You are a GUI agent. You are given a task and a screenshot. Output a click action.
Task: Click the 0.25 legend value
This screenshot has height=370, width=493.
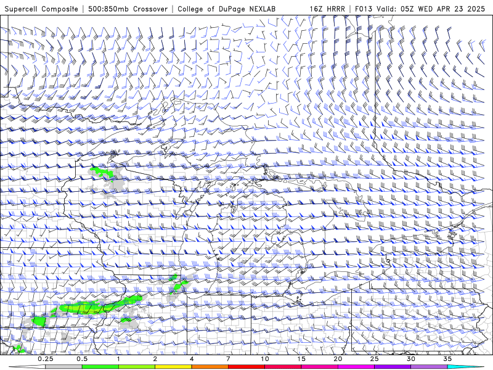pos(46,359)
